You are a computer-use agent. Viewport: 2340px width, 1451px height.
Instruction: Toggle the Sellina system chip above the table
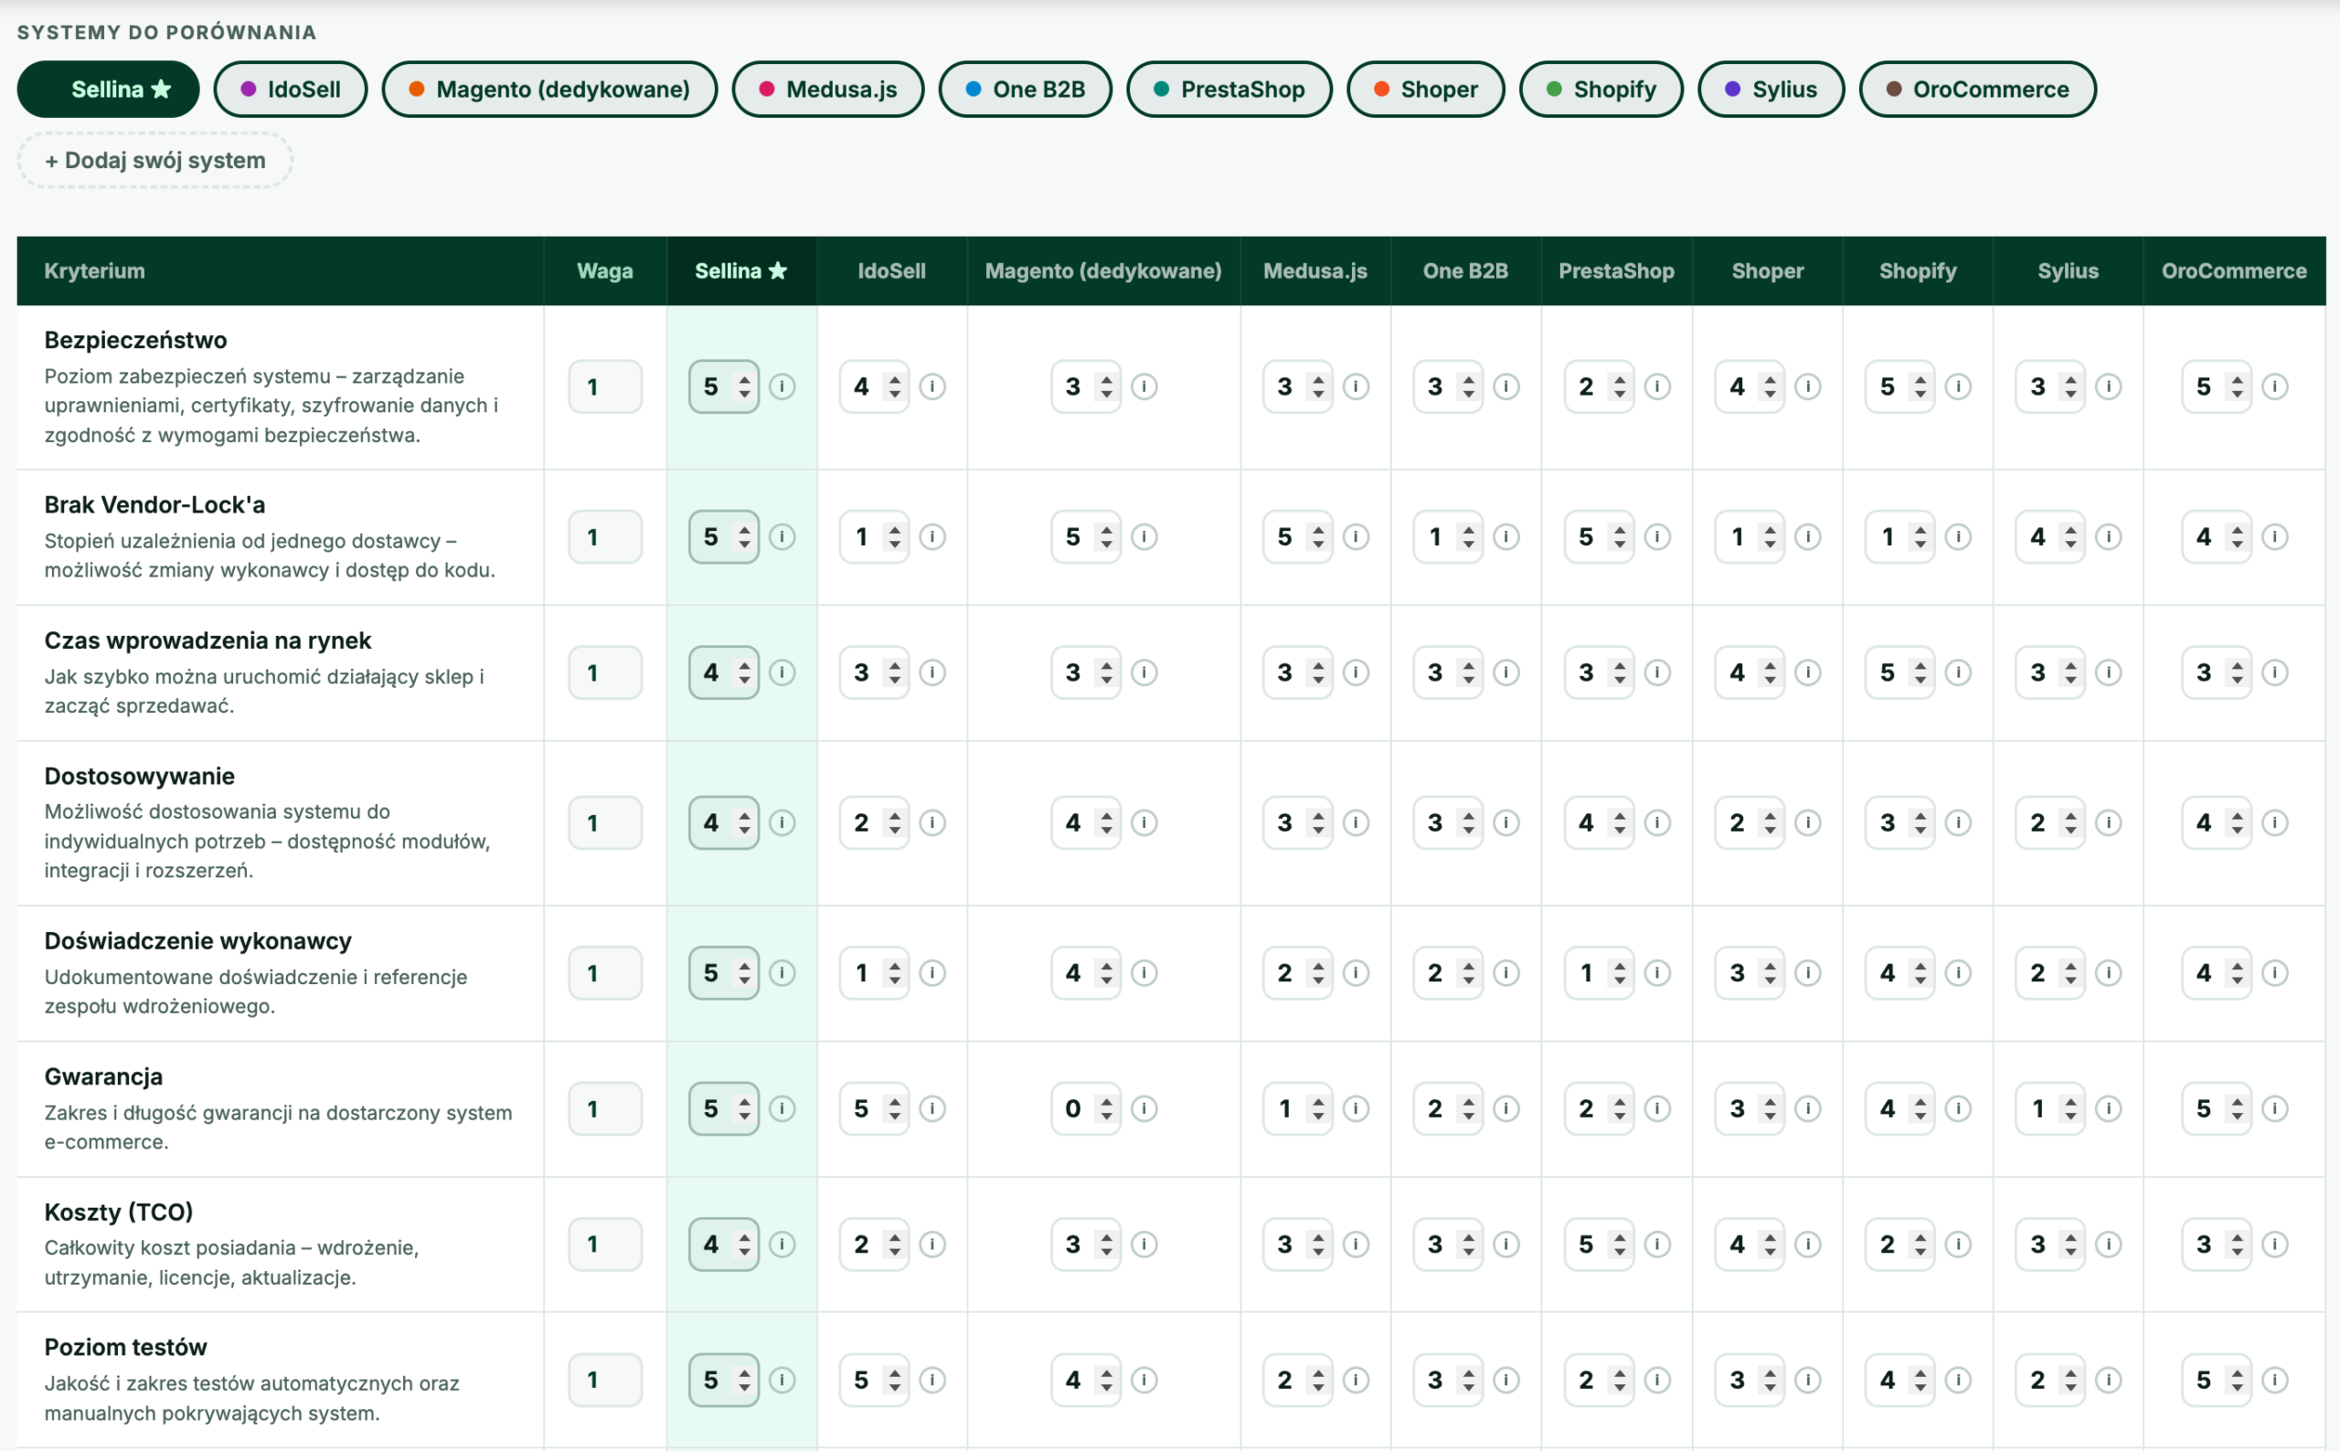(109, 90)
